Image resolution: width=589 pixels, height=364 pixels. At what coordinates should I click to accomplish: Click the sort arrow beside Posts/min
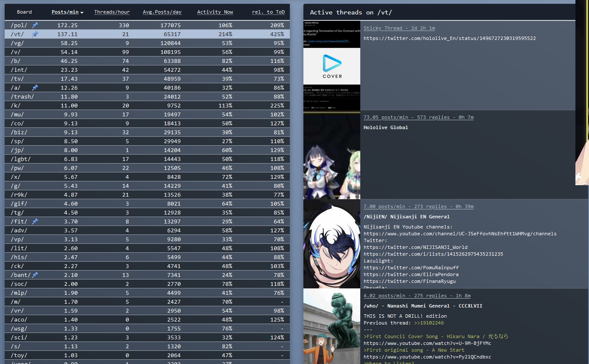coord(82,13)
